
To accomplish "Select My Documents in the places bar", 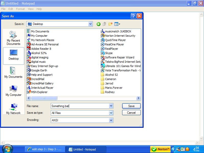I will 13,72.
